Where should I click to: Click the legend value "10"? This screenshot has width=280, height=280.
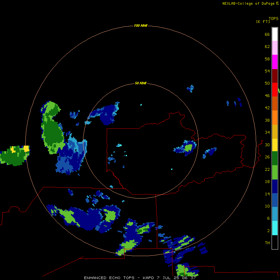(x=267, y=206)
